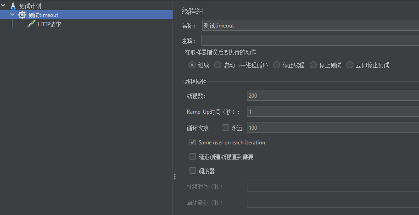Click the 持续时间（秒） input field
Screen dimensions: 419x215
point(333,187)
